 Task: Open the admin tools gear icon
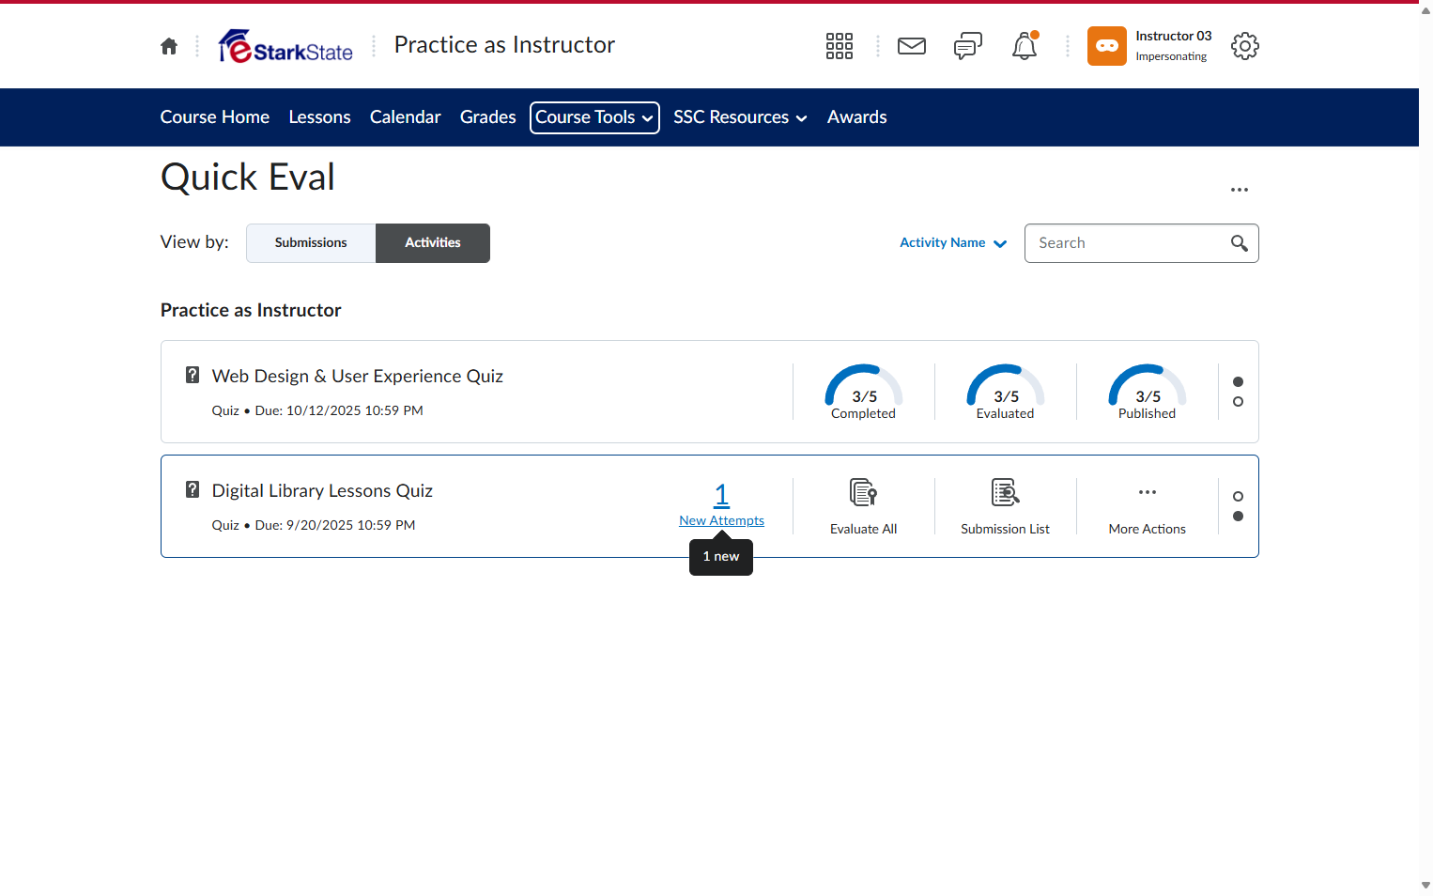click(x=1245, y=46)
